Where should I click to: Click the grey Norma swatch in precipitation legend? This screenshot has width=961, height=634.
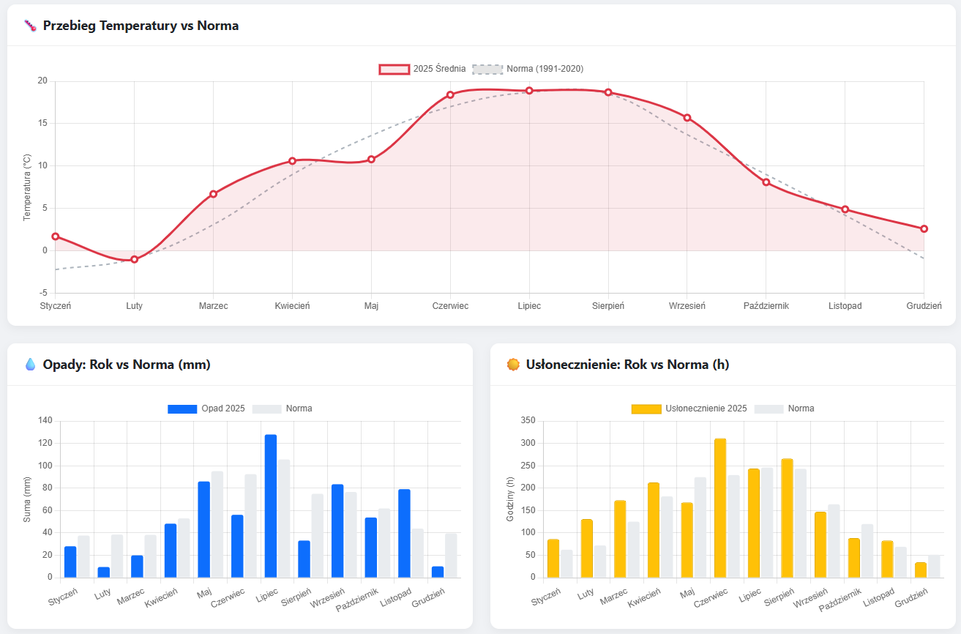[266, 409]
